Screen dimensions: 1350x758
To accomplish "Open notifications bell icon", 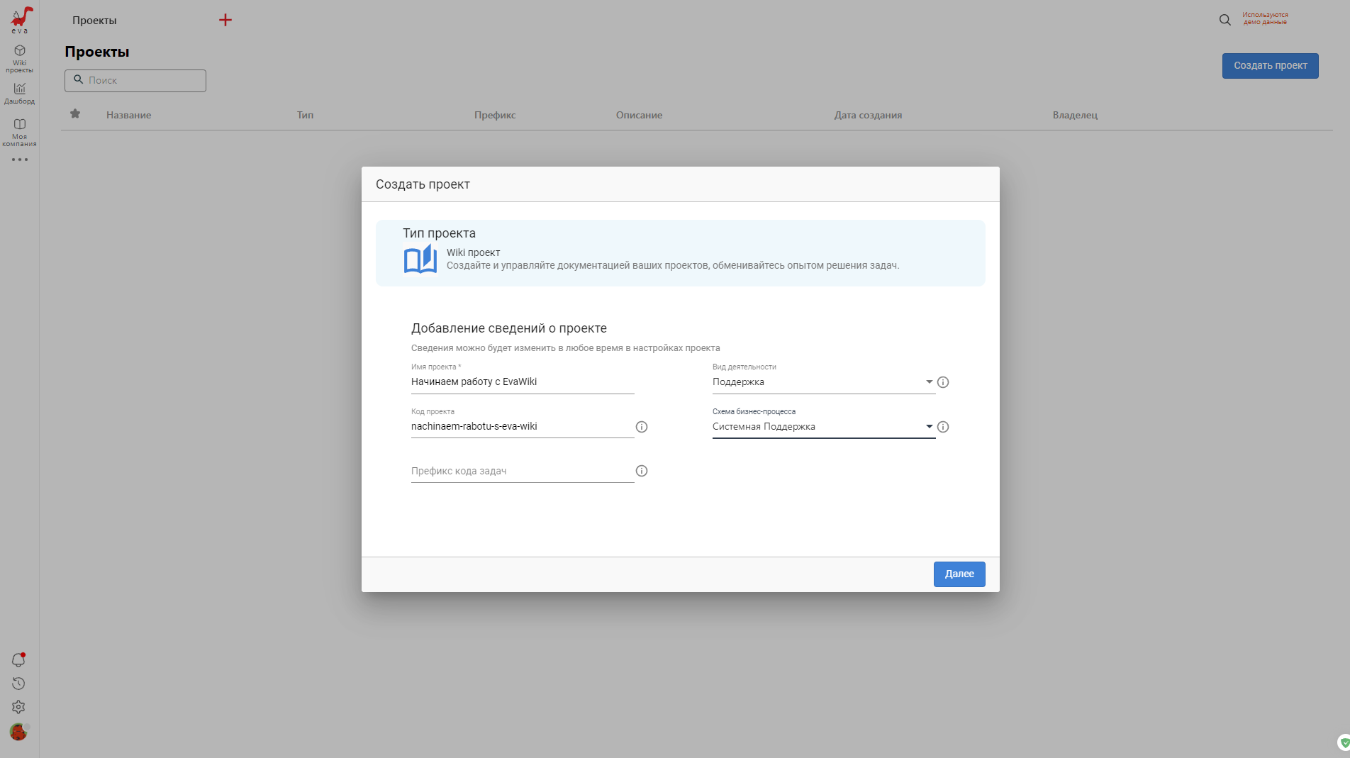I will [x=19, y=660].
